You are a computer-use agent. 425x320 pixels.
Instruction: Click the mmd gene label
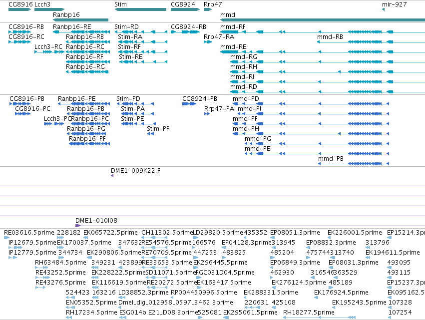click(x=228, y=15)
